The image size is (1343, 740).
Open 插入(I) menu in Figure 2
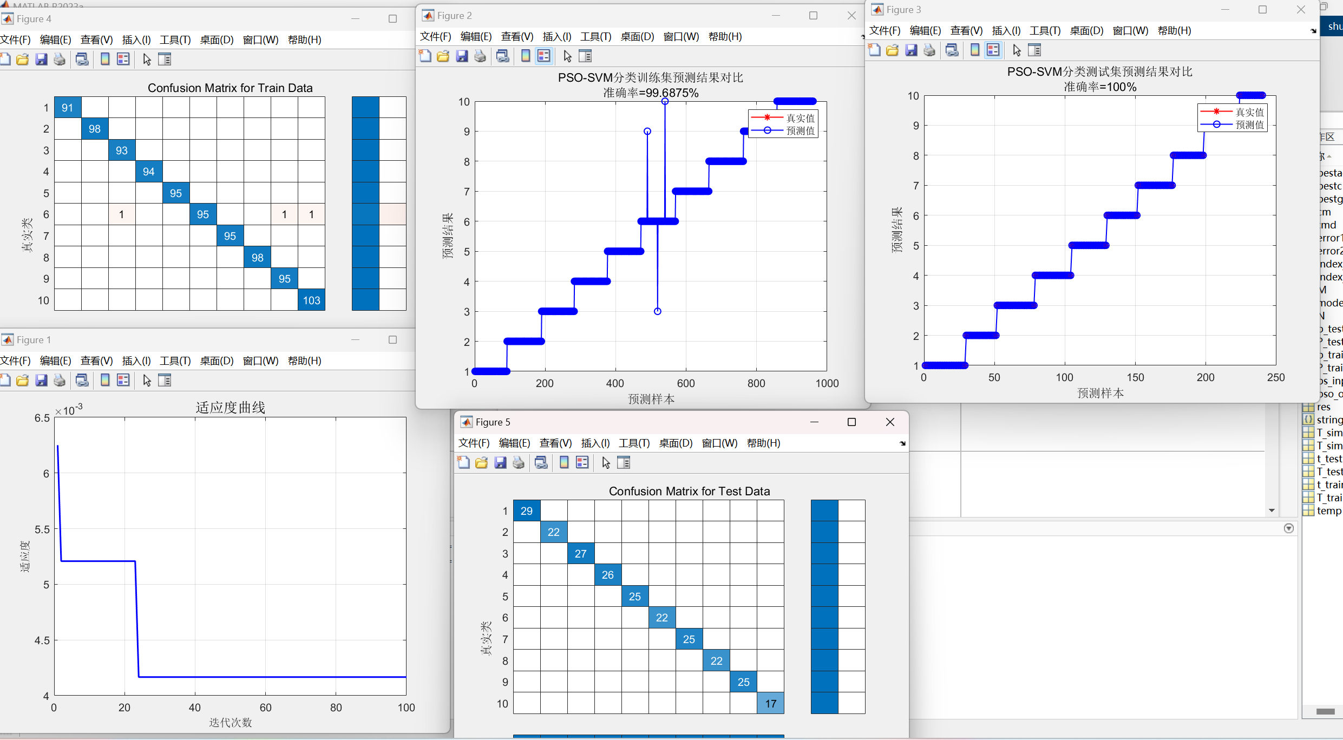[x=557, y=37]
